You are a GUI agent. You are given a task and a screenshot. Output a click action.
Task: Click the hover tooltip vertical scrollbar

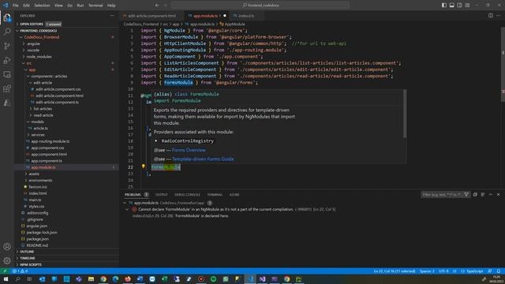(x=405, y=114)
